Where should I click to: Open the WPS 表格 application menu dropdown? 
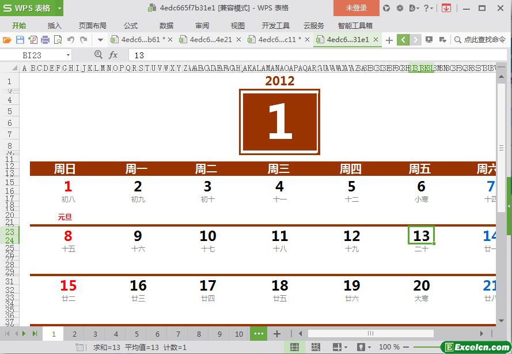pyautogui.click(x=59, y=8)
